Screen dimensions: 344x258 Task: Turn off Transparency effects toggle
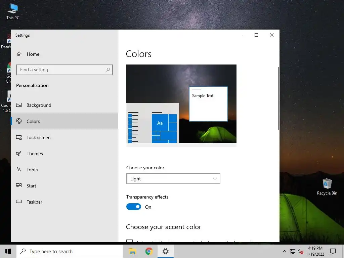134,207
